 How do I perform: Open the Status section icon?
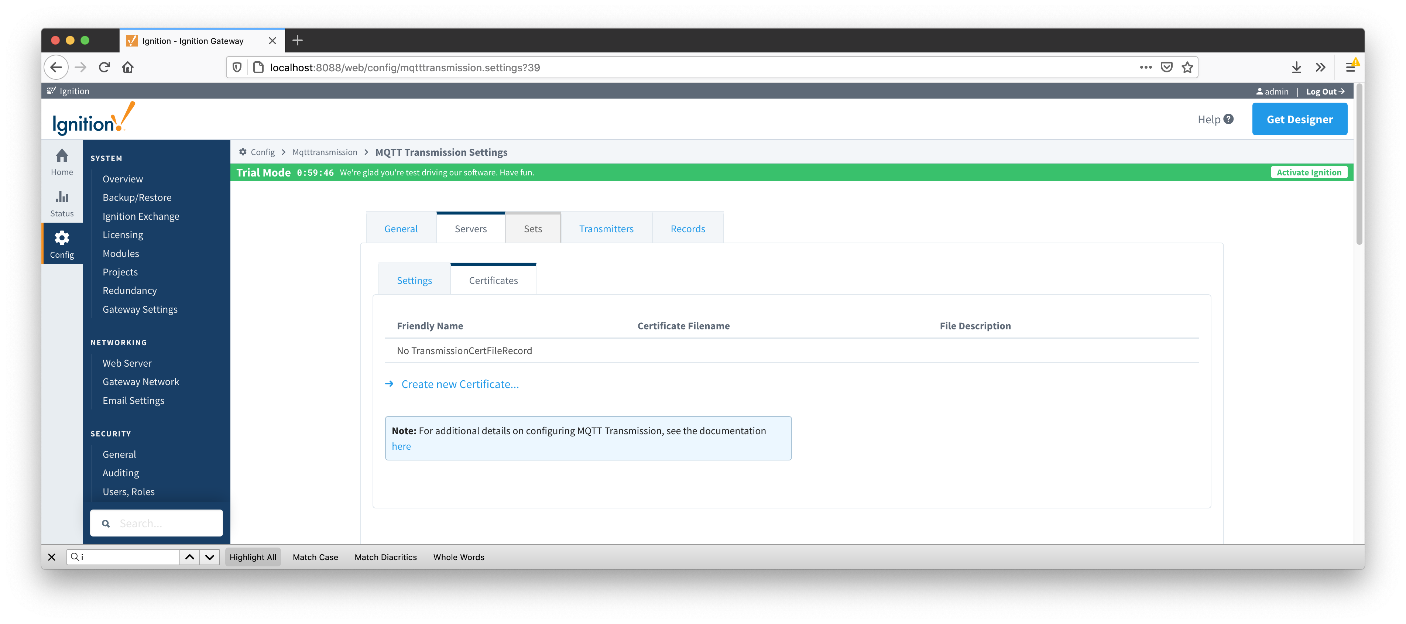tap(62, 203)
